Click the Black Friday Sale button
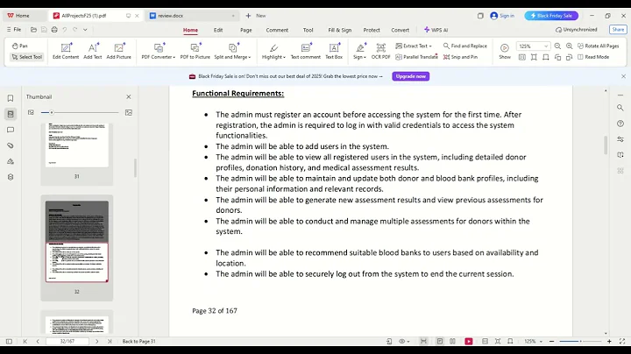631x354 pixels. pos(551,16)
